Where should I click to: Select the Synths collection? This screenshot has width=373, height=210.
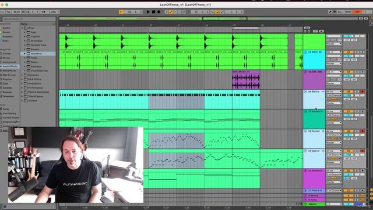6,28
